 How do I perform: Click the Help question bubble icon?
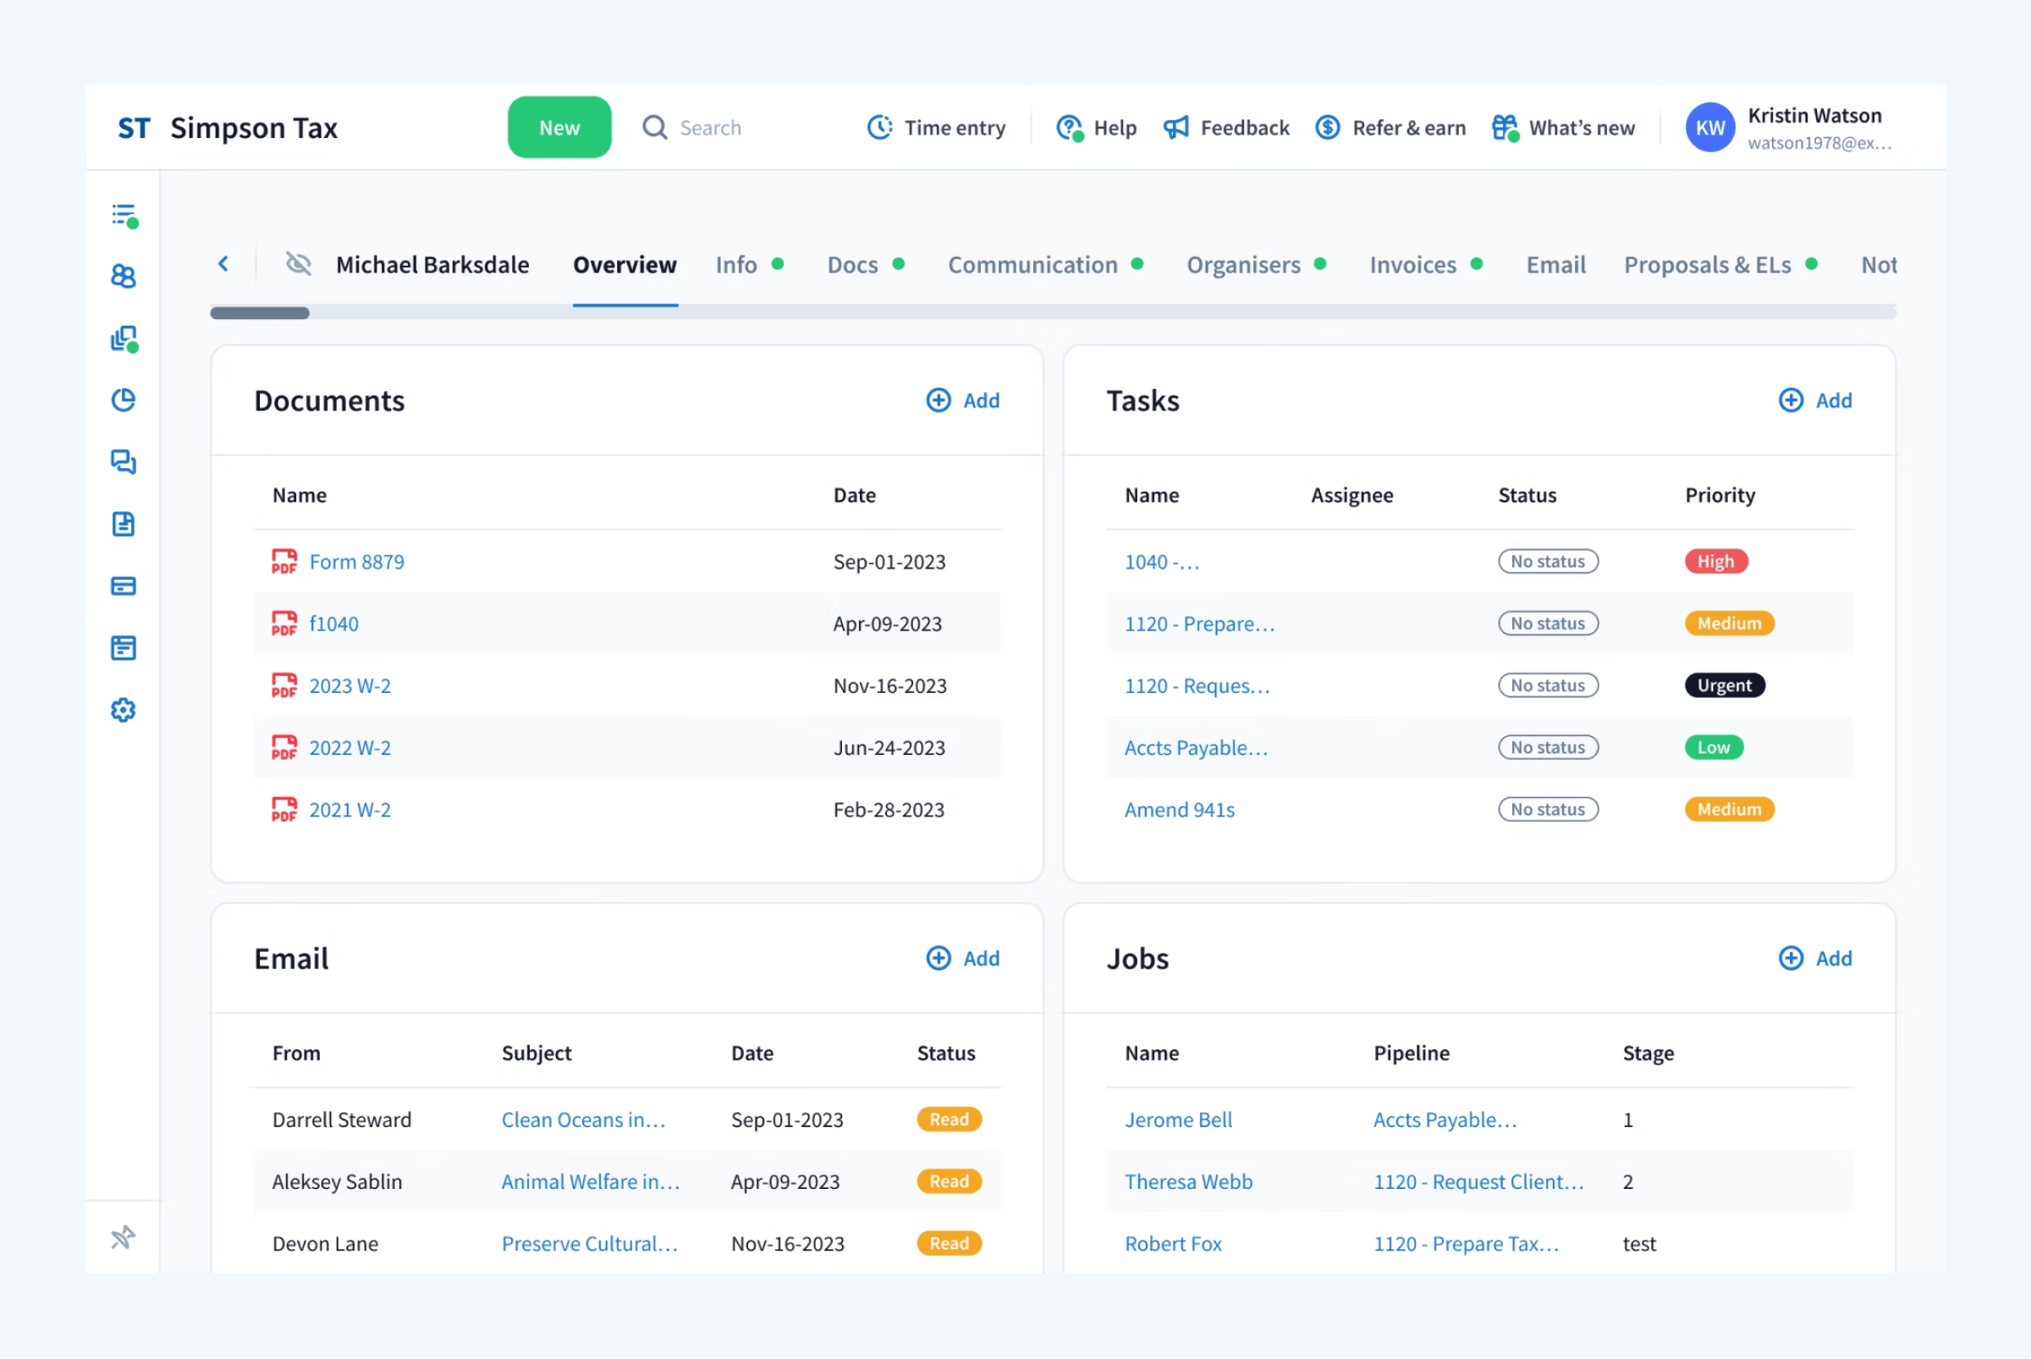coord(1070,128)
